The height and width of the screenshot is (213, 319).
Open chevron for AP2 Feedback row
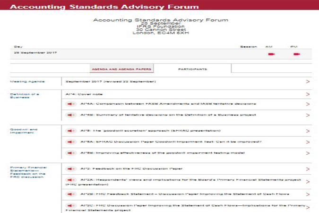(308, 169)
